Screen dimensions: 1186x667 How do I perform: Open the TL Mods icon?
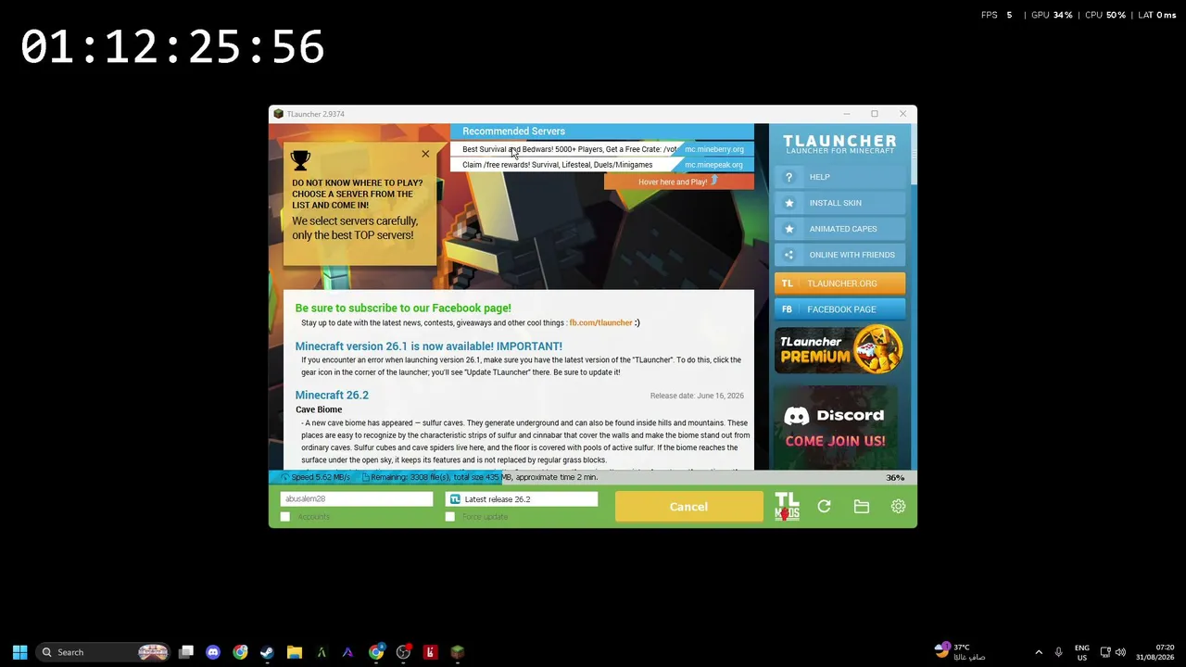click(787, 507)
